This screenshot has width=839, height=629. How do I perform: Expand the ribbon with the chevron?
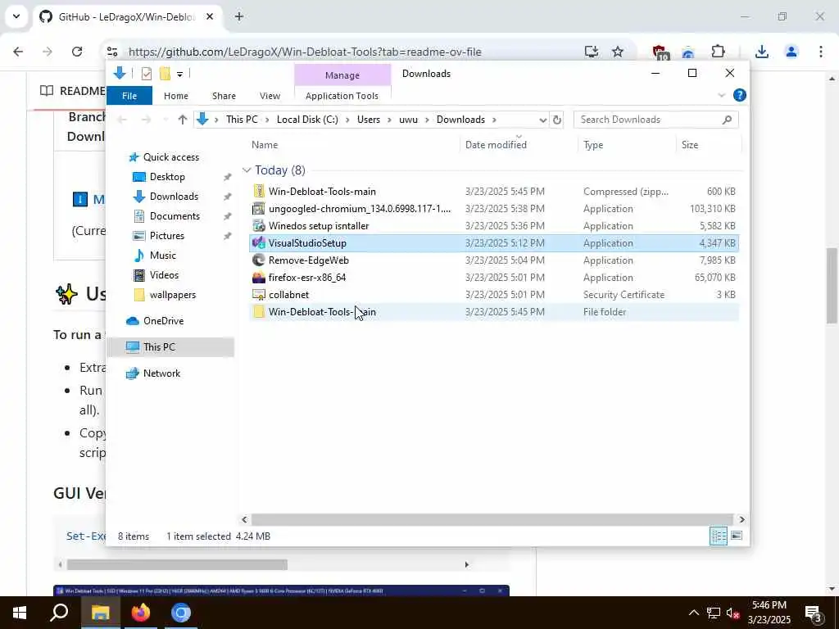721,95
